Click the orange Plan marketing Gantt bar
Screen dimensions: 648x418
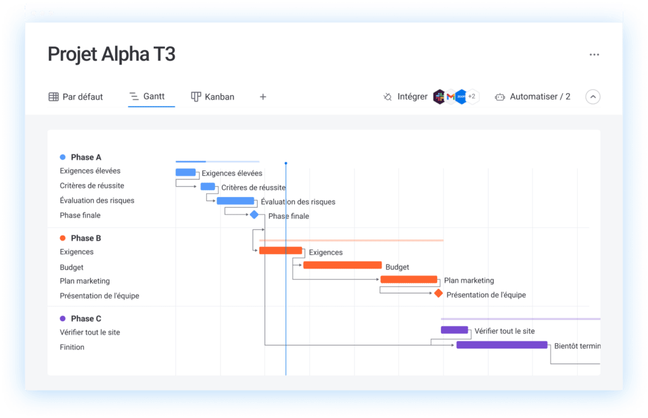(x=409, y=279)
